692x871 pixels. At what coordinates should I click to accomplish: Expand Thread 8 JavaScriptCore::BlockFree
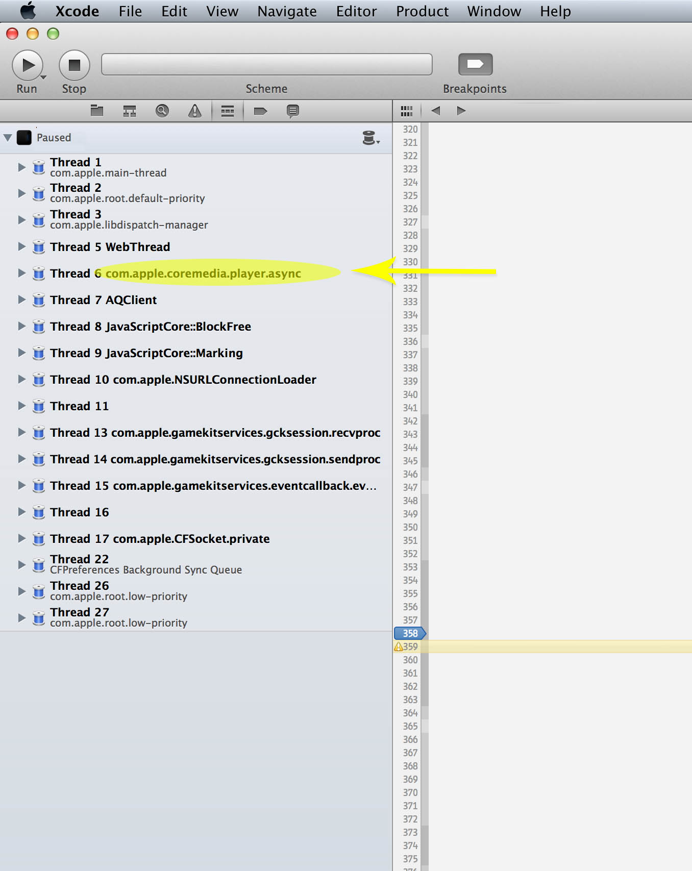pyautogui.click(x=21, y=326)
